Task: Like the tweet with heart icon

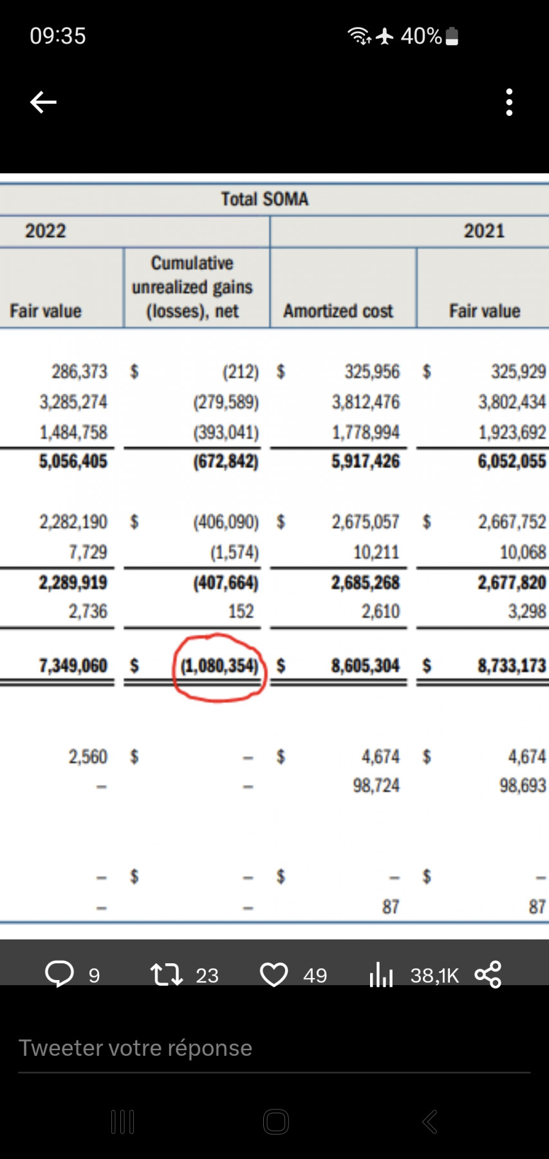Action: click(x=274, y=974)
